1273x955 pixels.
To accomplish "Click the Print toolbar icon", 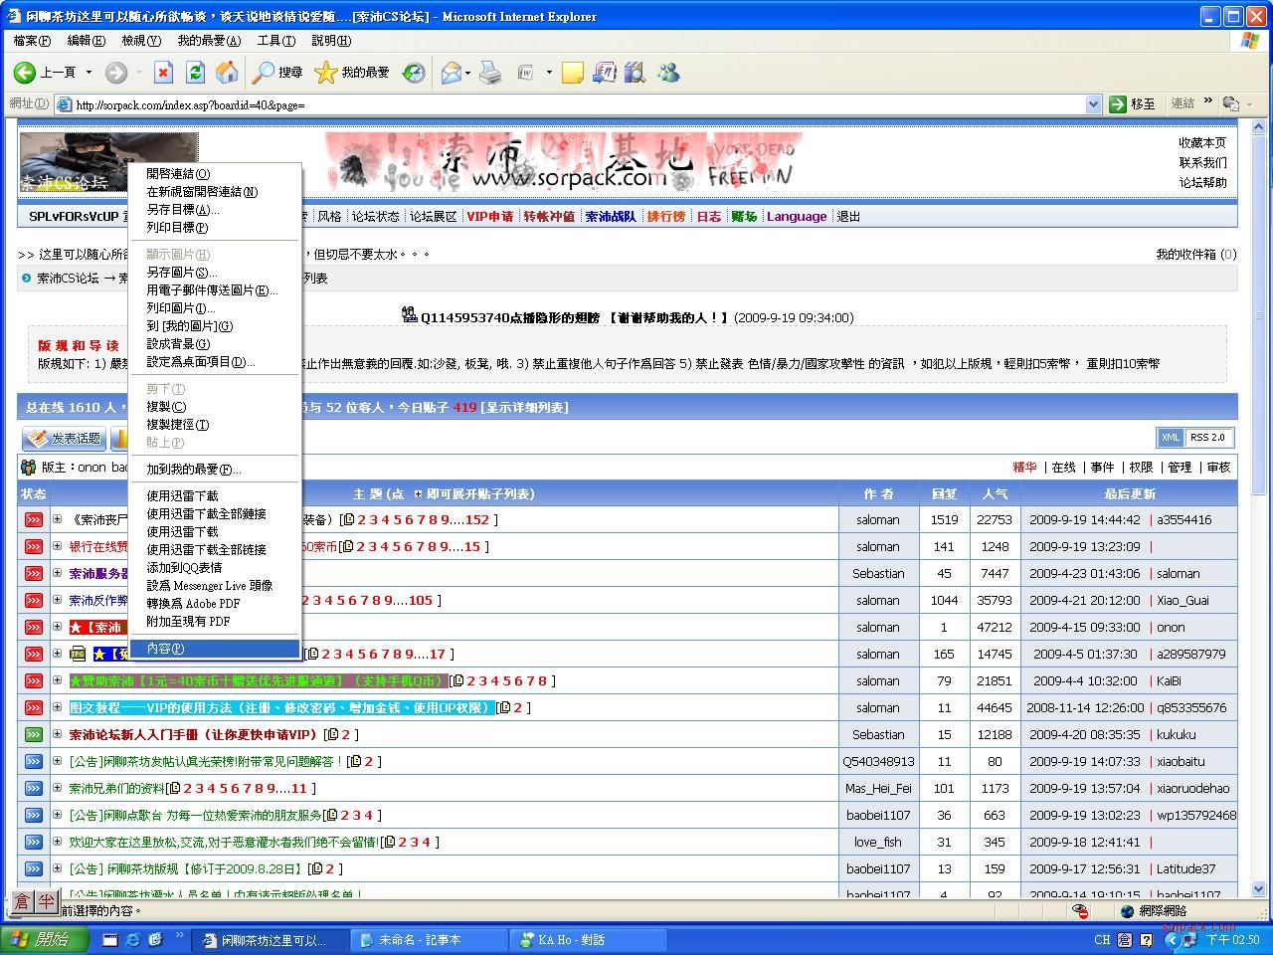I will coord(490,73).
